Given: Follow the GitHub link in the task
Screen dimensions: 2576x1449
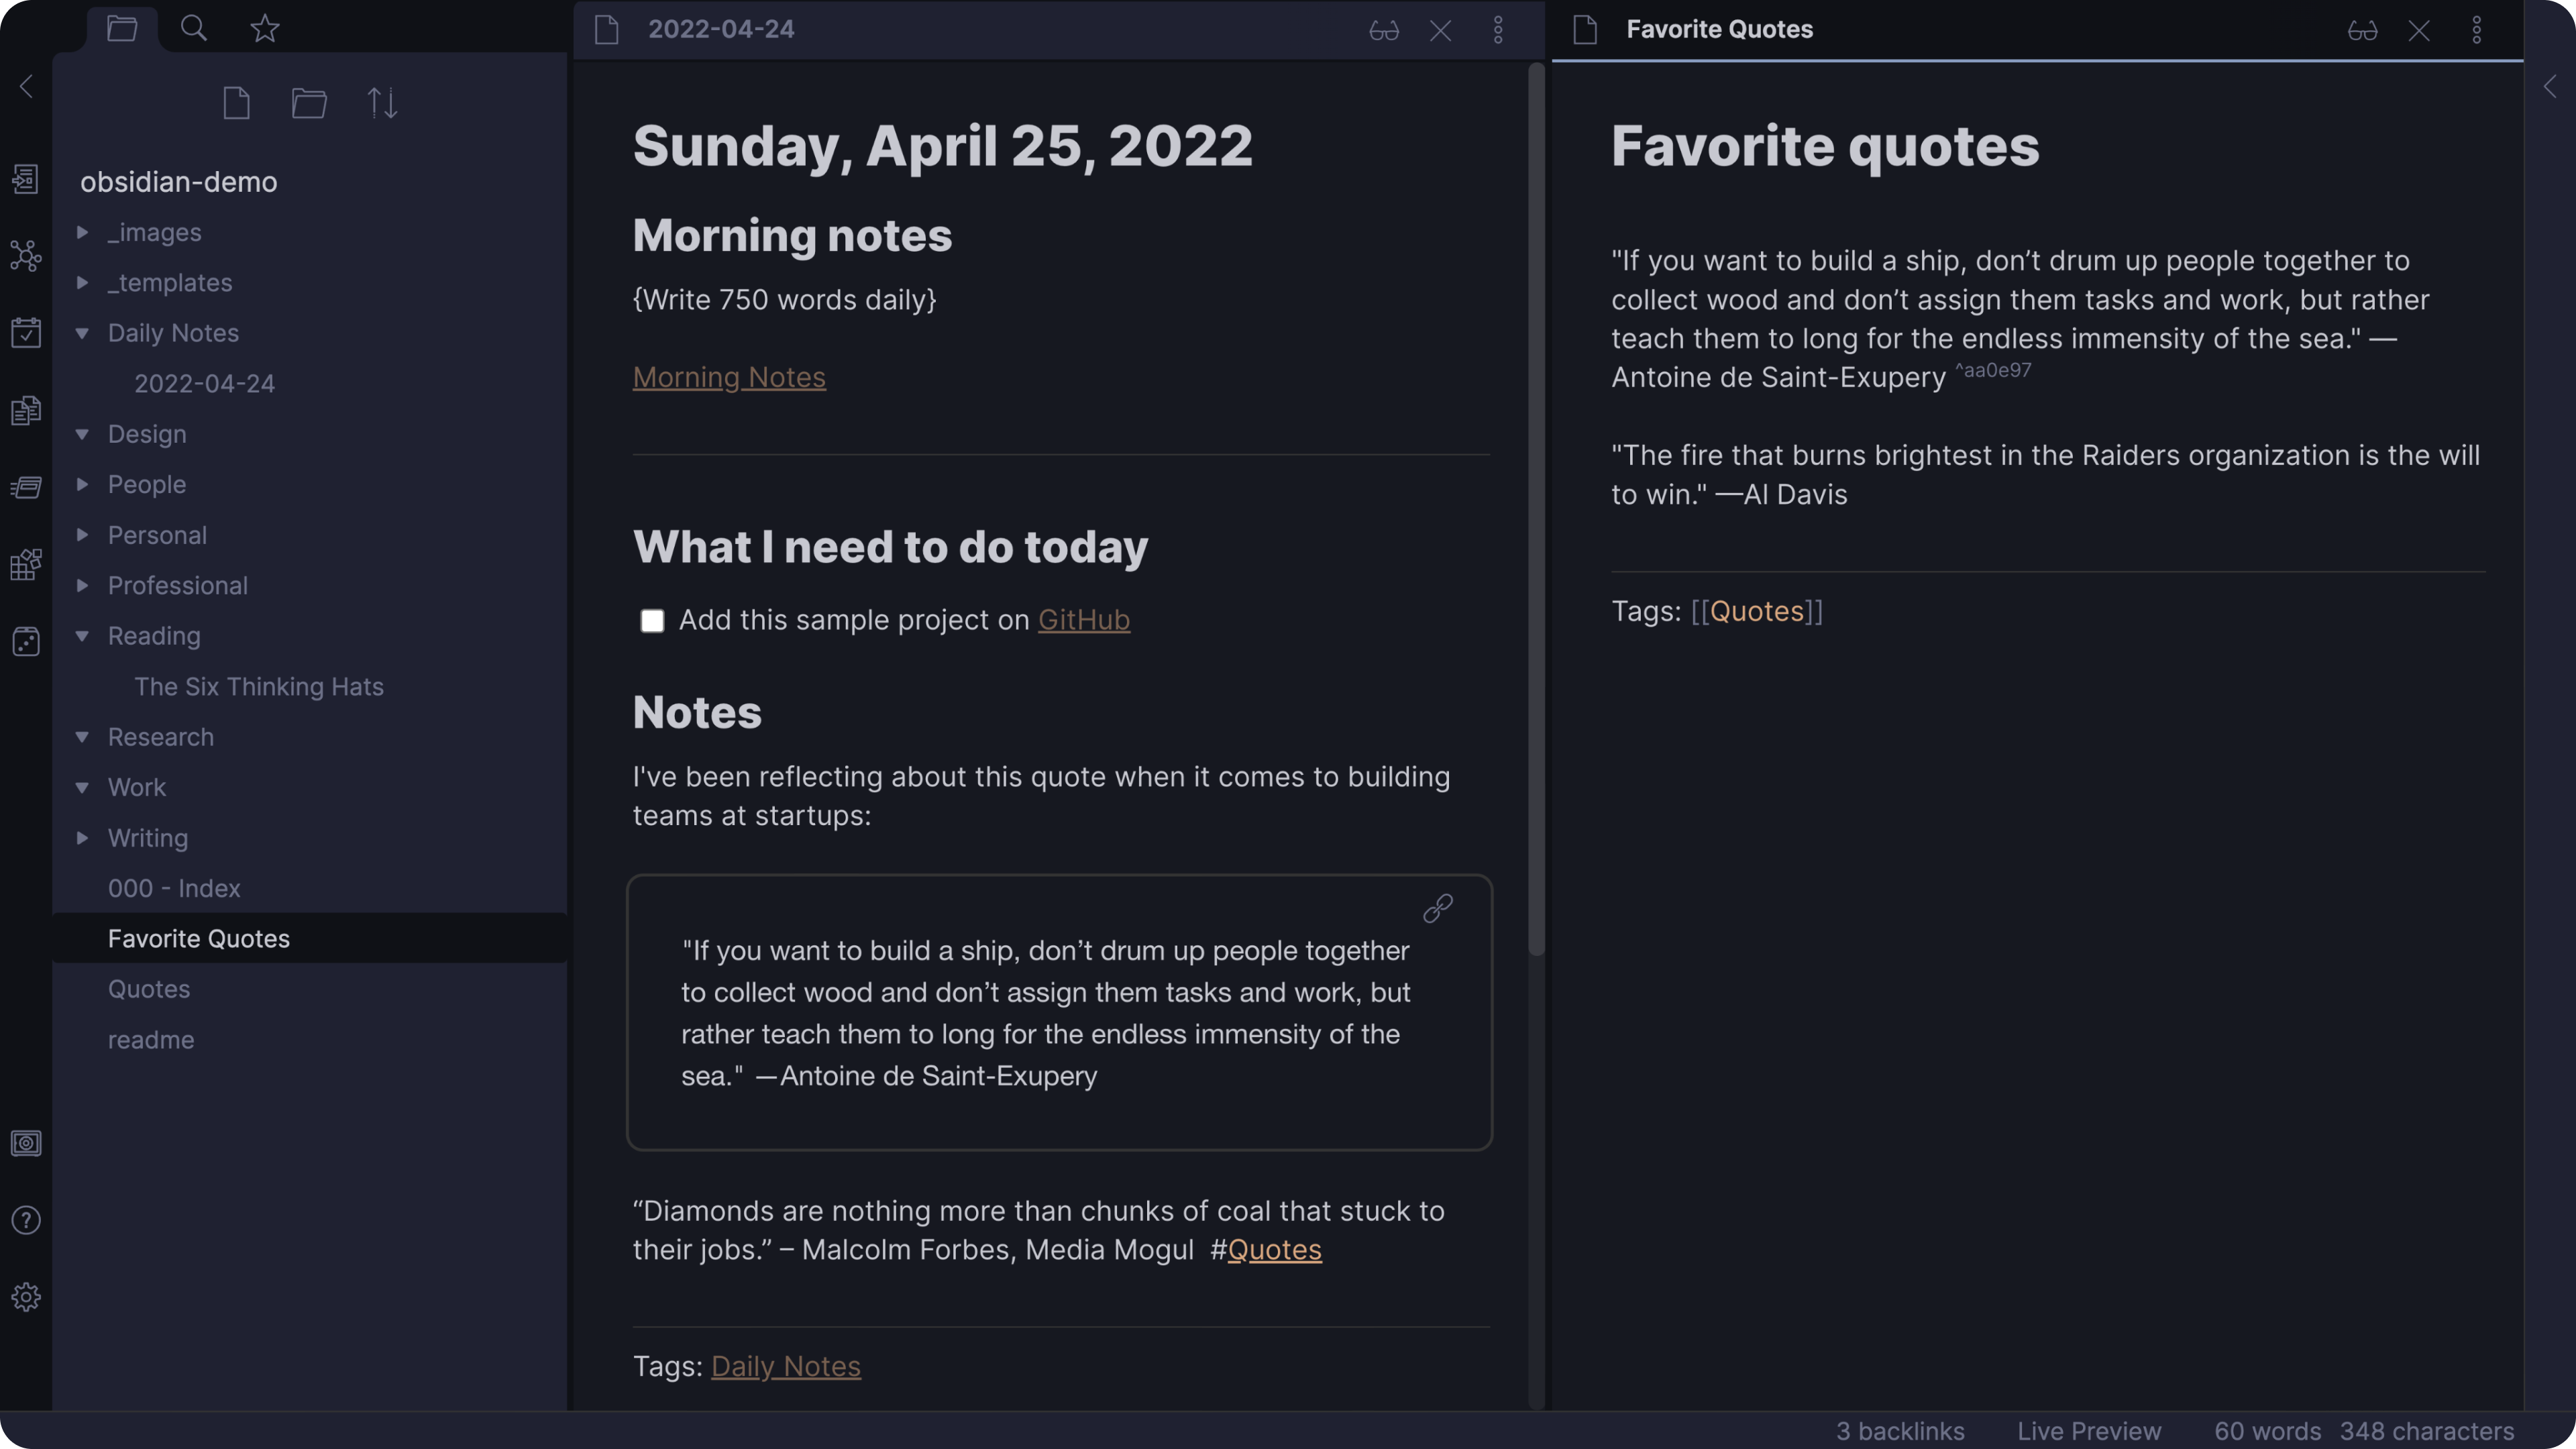Looking at the screenshot, I should click(1083, 620).
